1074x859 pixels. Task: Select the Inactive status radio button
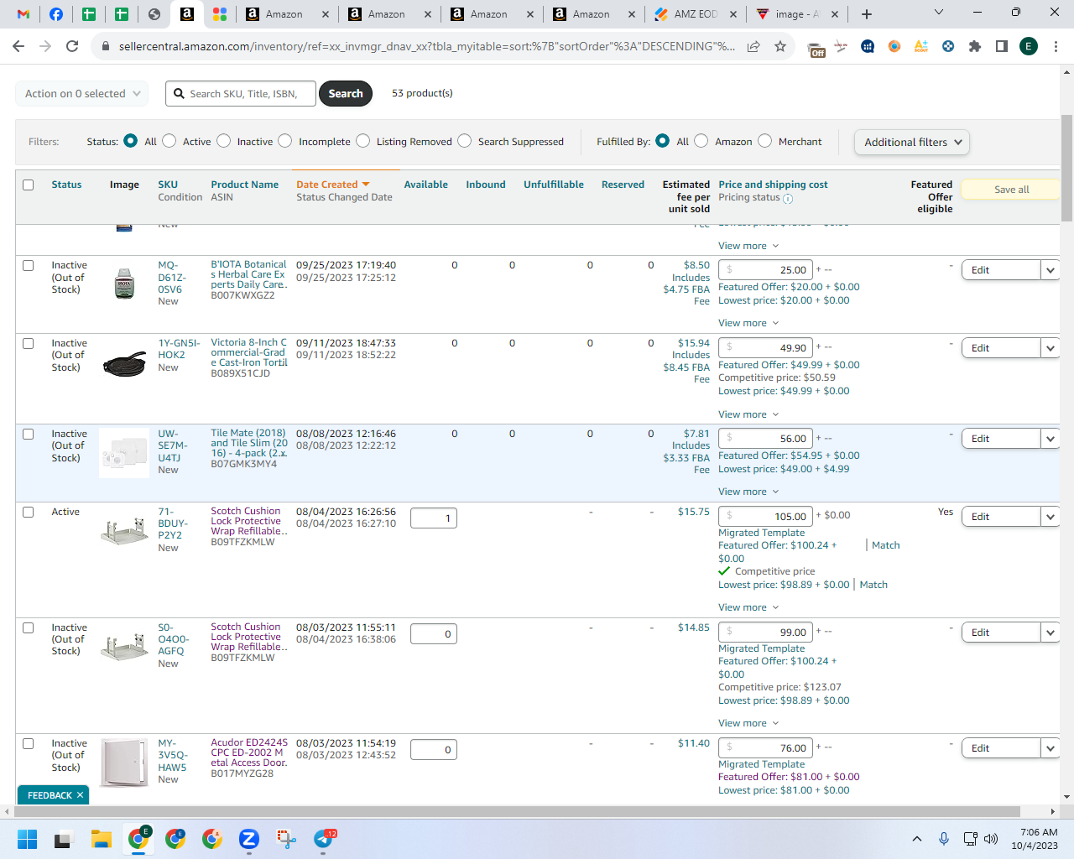224,141
